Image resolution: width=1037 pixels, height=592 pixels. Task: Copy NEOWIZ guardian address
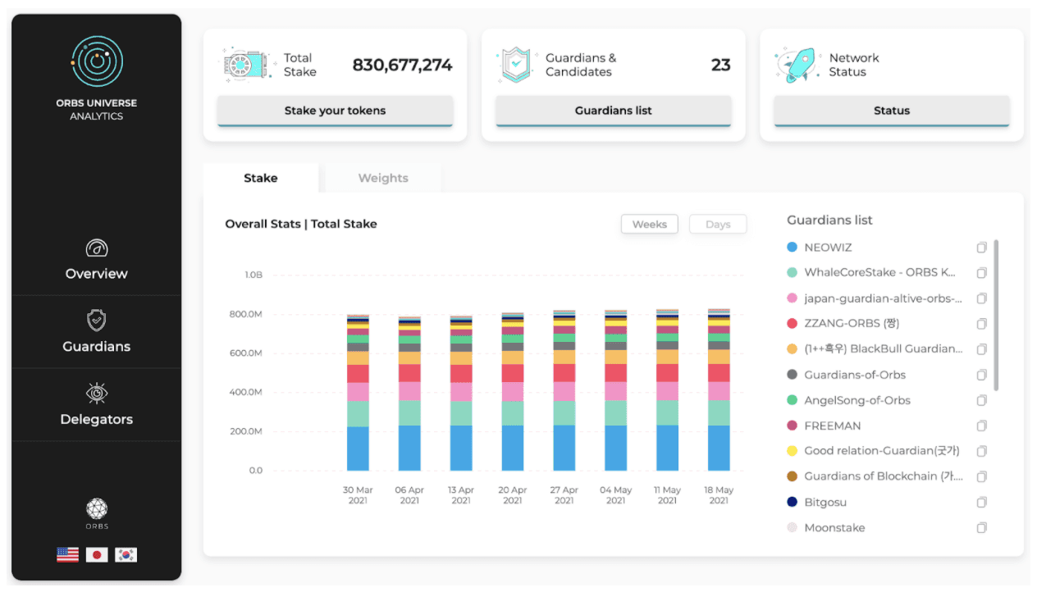[x=981, y=248]
